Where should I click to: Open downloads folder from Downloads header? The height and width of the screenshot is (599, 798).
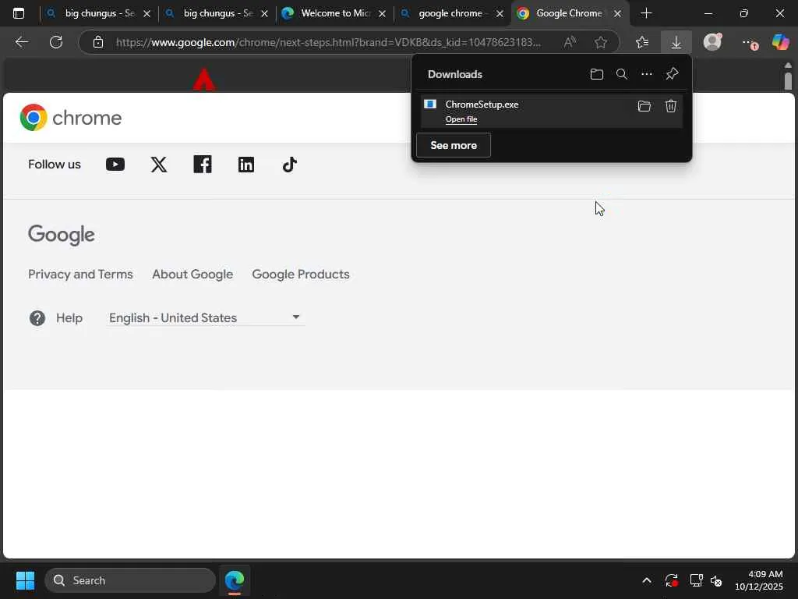[x=596, y=74]
